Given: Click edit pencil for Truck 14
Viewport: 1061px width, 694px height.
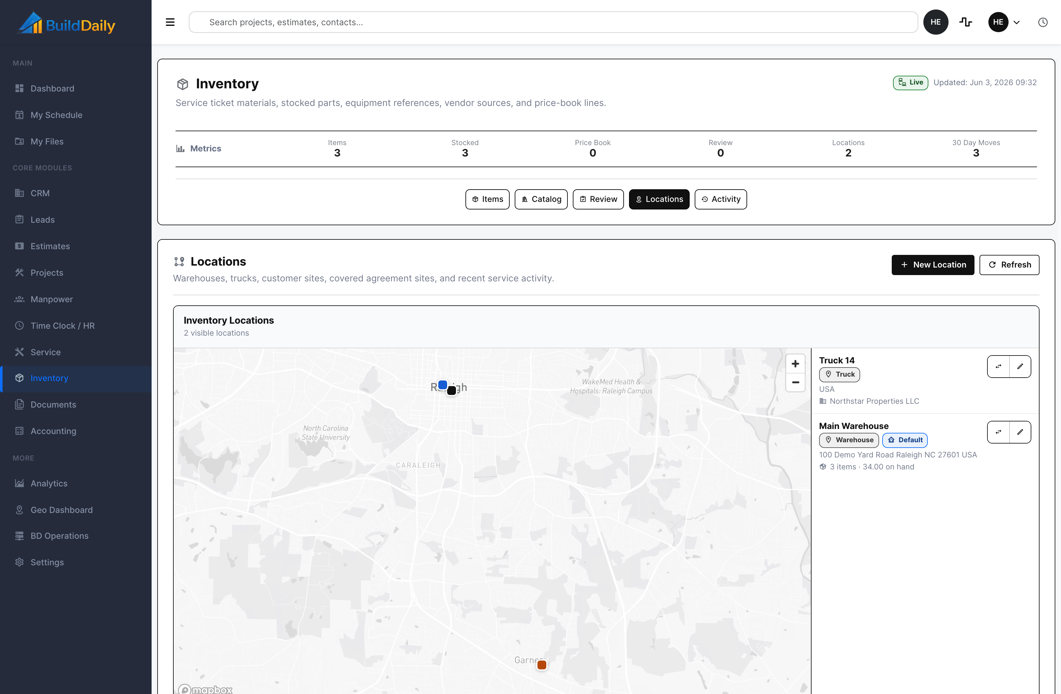Looking at the screenshot, I should pyautogui.click(x=1020, y=366).
